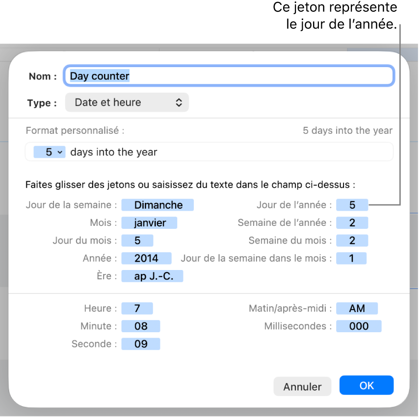
Task: Select the Semaine du mois token
Action: click(x=352, y=240)
